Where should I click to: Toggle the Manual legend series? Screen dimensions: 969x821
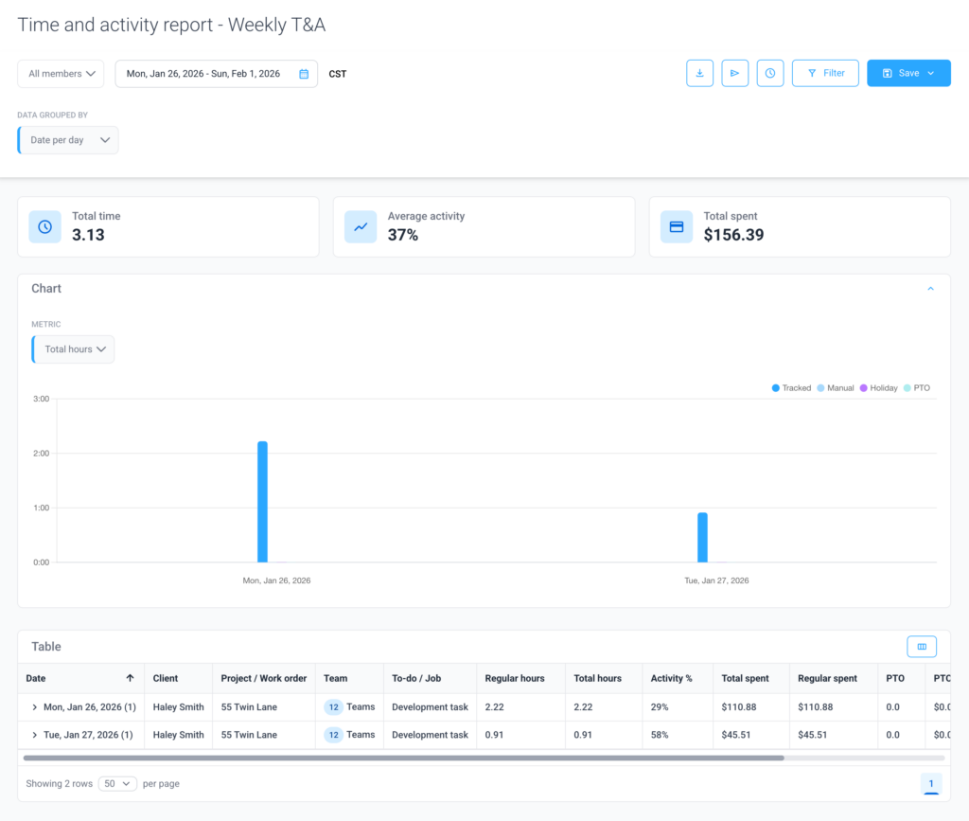(836, 388)
